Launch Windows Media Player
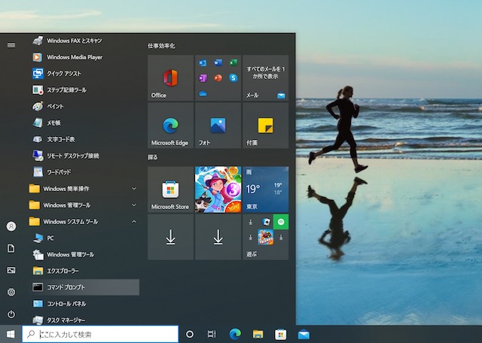This screenshot has height=343, width=482. click(83, 57)
